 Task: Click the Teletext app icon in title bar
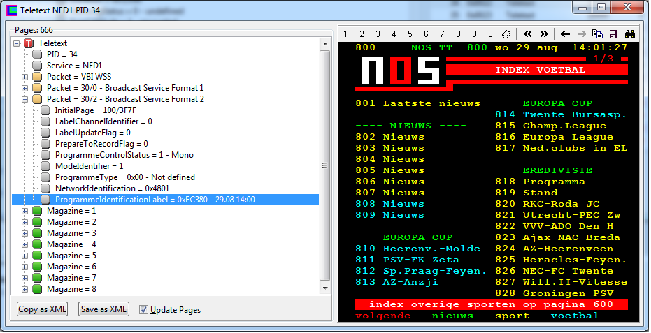click(x=11, y=10)
